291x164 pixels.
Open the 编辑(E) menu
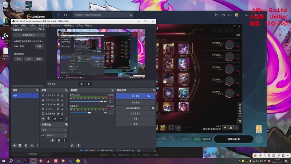tap(24, 26)
